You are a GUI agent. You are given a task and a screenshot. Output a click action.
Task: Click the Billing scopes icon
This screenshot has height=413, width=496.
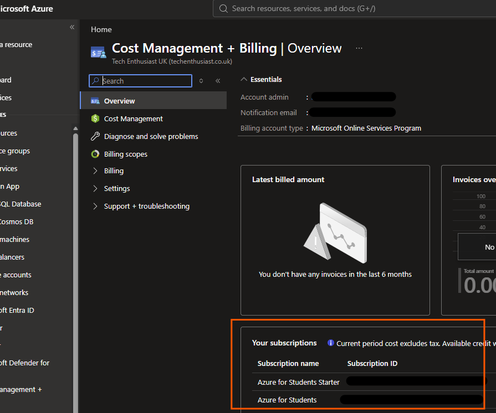point(95,154)
